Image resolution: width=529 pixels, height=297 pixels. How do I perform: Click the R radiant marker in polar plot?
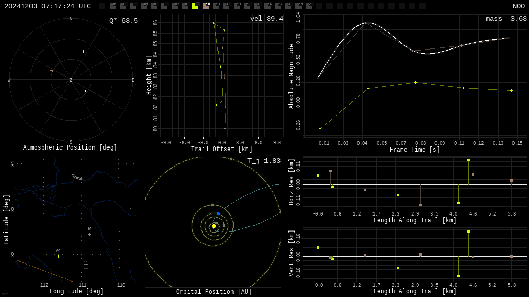[x=85, y=92]
